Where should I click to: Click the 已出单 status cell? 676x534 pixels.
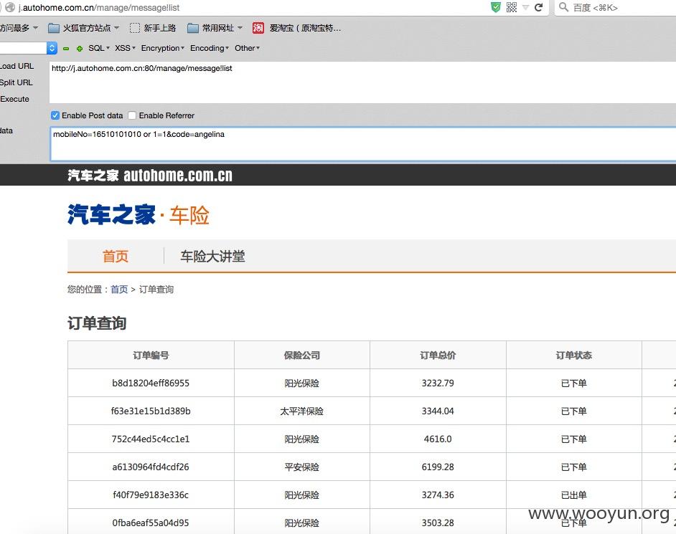click(x=574, y=495)
